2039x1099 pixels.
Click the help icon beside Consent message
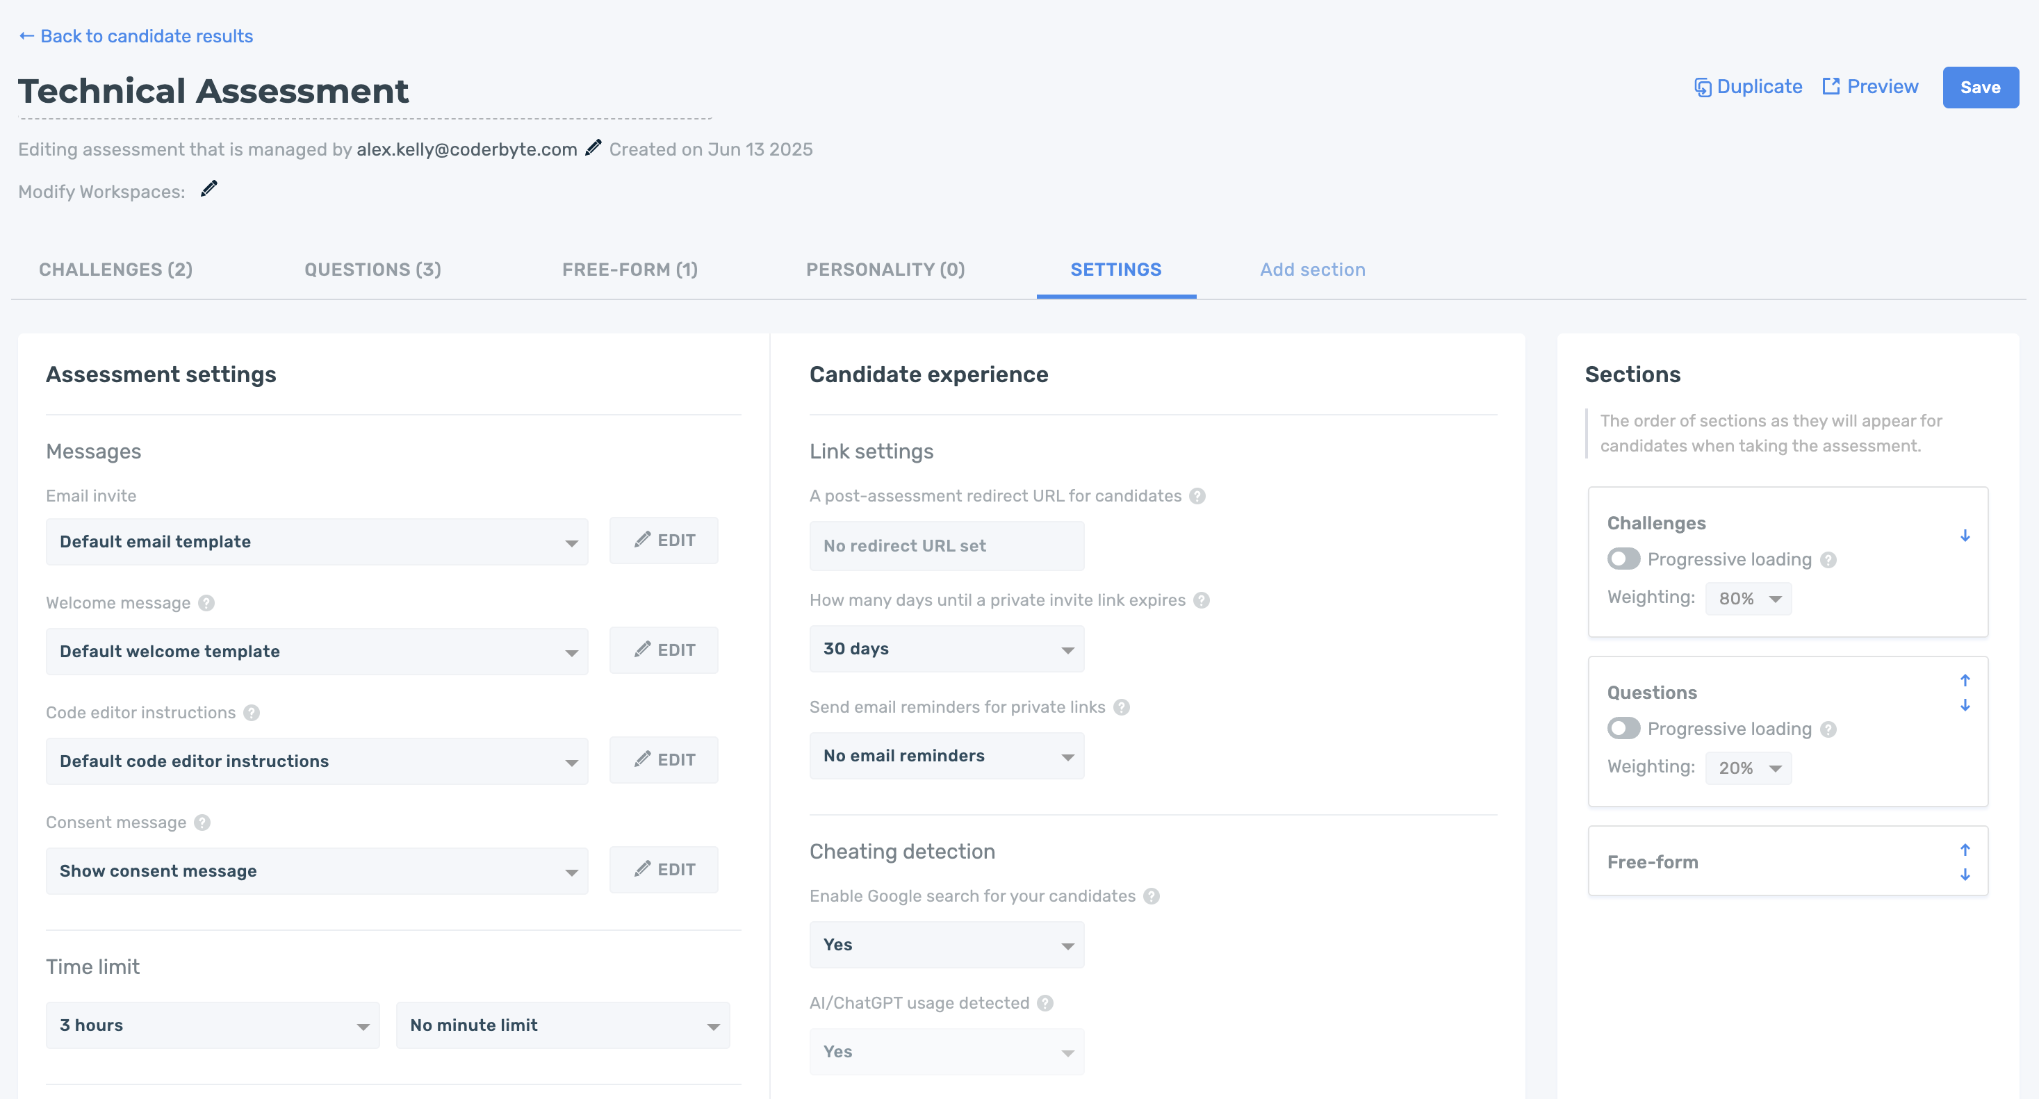point(203,823)
